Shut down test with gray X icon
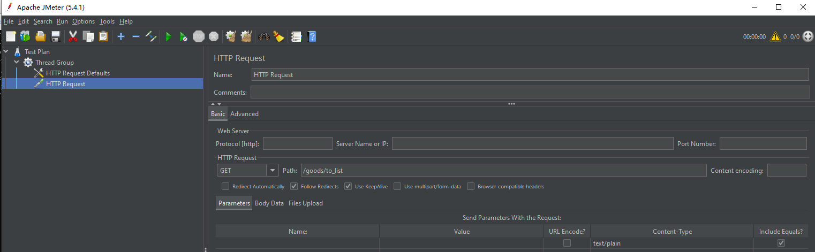Image resolution: width=815 pixels, height=252 pixels. click(214, 36)
